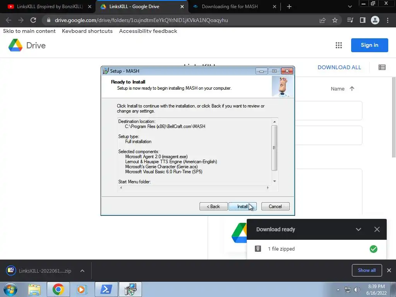396x297 pixels.
Task: Dismiss the Download ready panel
Action: click(377, 229)
